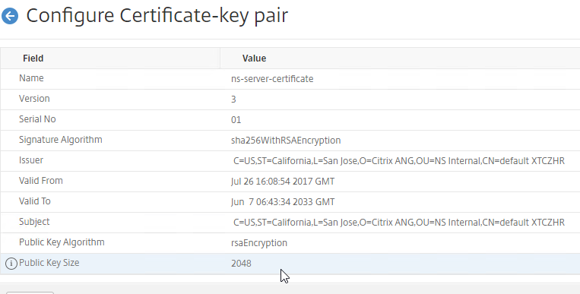Select the Issuer field label

31,160
